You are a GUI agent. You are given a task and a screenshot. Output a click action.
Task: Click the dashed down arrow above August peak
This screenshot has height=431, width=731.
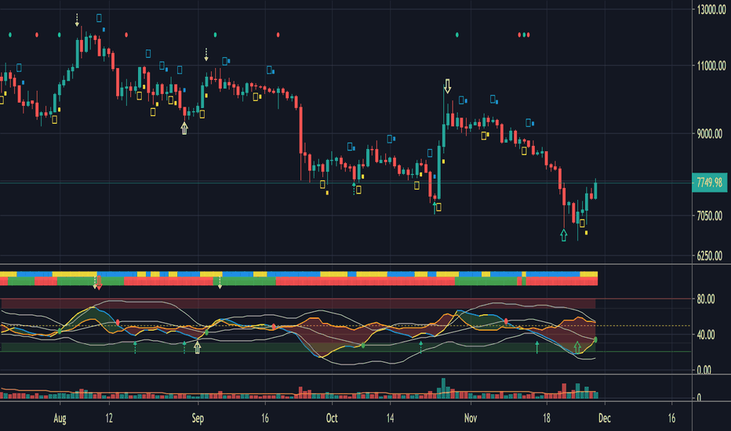[77, 20]
